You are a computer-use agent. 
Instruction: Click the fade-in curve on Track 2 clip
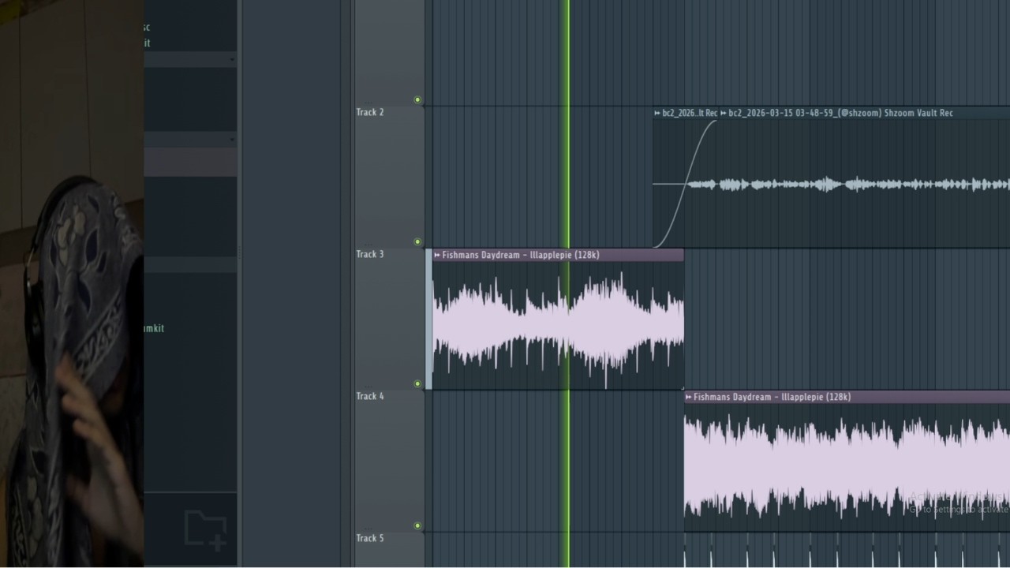[x=685, y=183]
